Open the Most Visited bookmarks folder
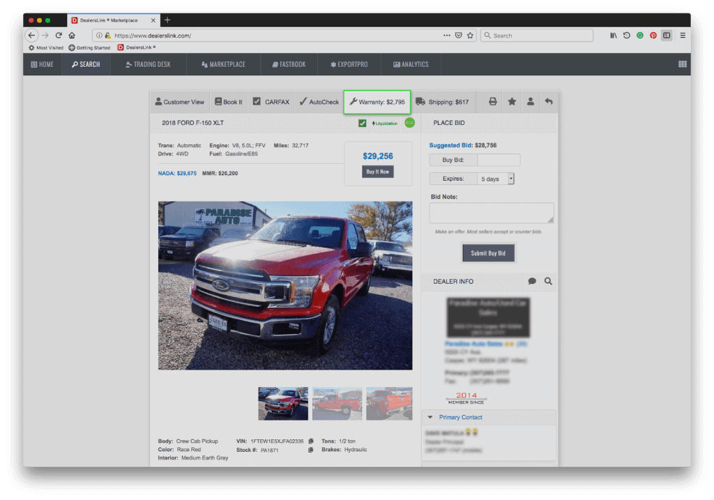This screenshot has height=500, width=714. [x=45, y=47]
